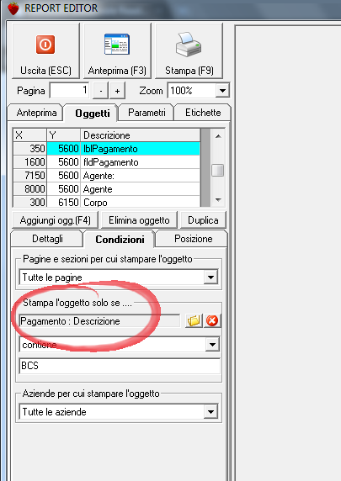The width and height of the screenshot is (341, 481).
Task: Expand the Tutte le aziende dropdown
Action: 210,412
